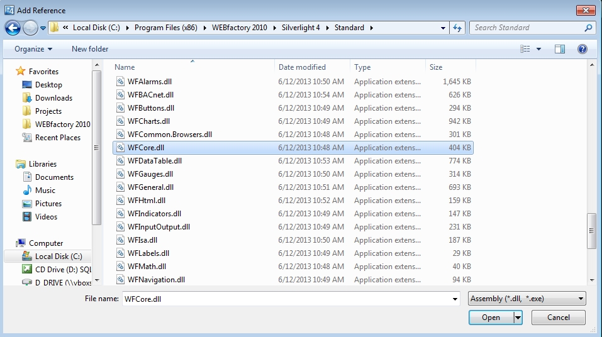Expand arrow after Silverlight 4 breadcrumb

point(327,28)
